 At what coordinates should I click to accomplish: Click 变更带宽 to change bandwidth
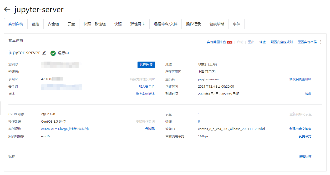[305, 136]
